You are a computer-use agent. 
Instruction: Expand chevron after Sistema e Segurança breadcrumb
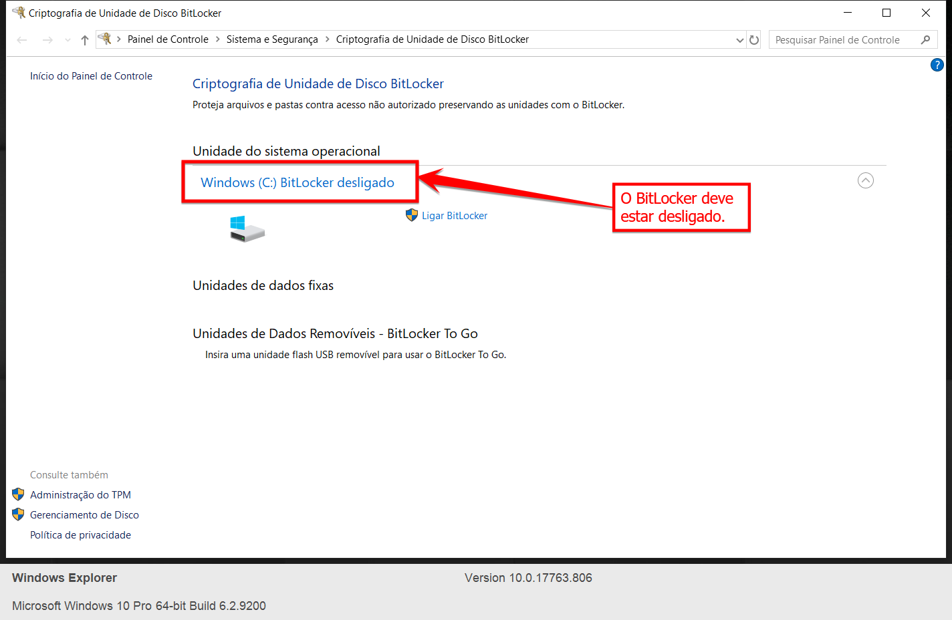327,39
